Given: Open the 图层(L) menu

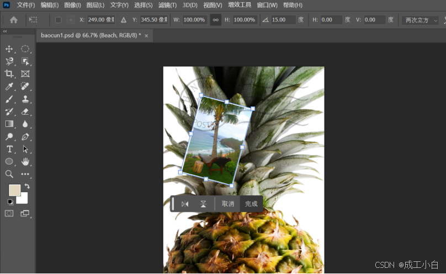Looking at the screenshot, I should click(x=95, y=5).
